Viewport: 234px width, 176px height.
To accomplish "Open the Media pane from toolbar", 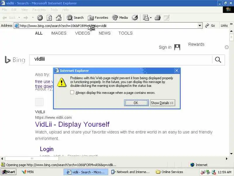I will click(120, 18).
